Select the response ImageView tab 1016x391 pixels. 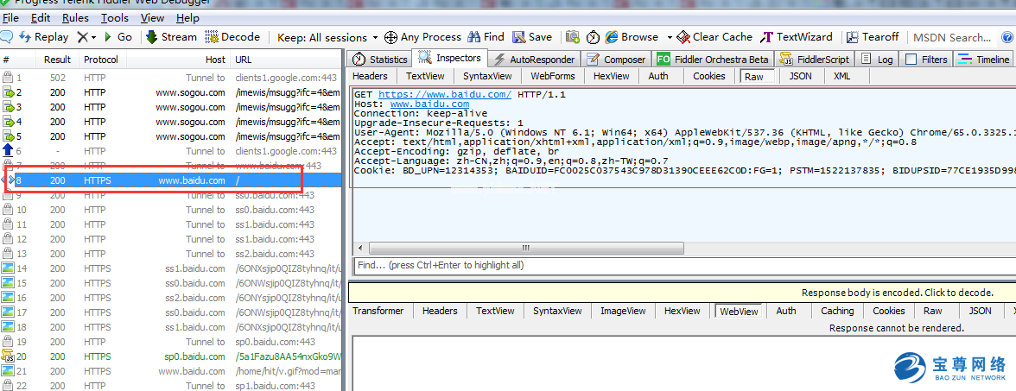[x=623, y=311]
